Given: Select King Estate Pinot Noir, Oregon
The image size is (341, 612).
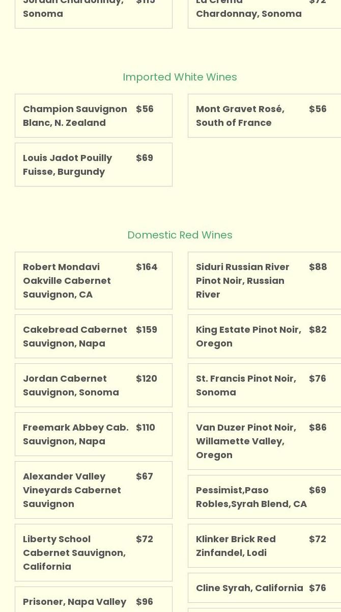Looking at the screenshot, I should 265,336.
